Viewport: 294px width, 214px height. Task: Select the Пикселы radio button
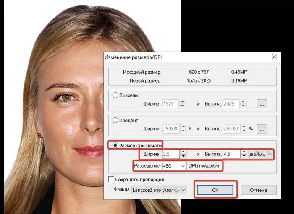tap(115, 95)
